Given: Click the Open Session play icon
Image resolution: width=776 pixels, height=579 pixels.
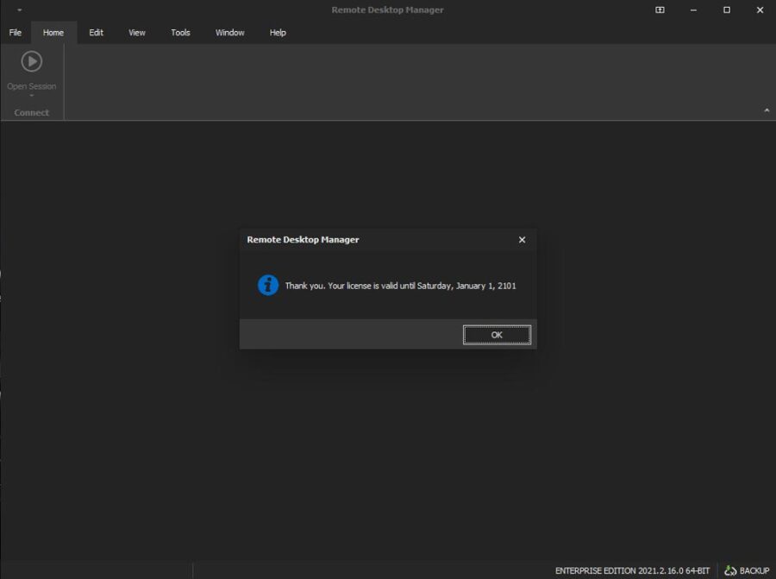Looking at the screenshot, I should pos(32,61).
